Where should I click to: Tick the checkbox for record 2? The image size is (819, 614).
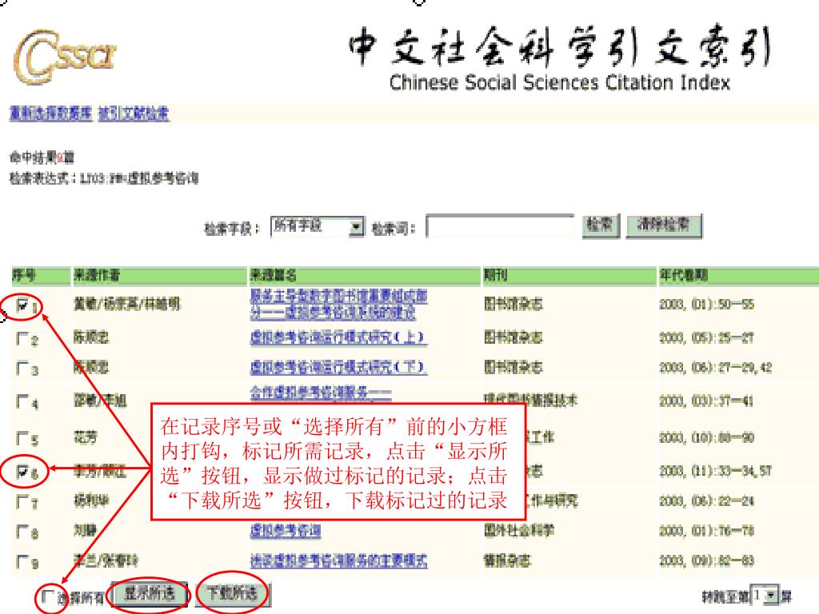[22, 338]
